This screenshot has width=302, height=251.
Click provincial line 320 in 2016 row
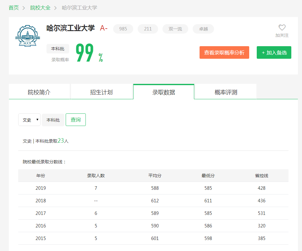click(x=261, y=226)
